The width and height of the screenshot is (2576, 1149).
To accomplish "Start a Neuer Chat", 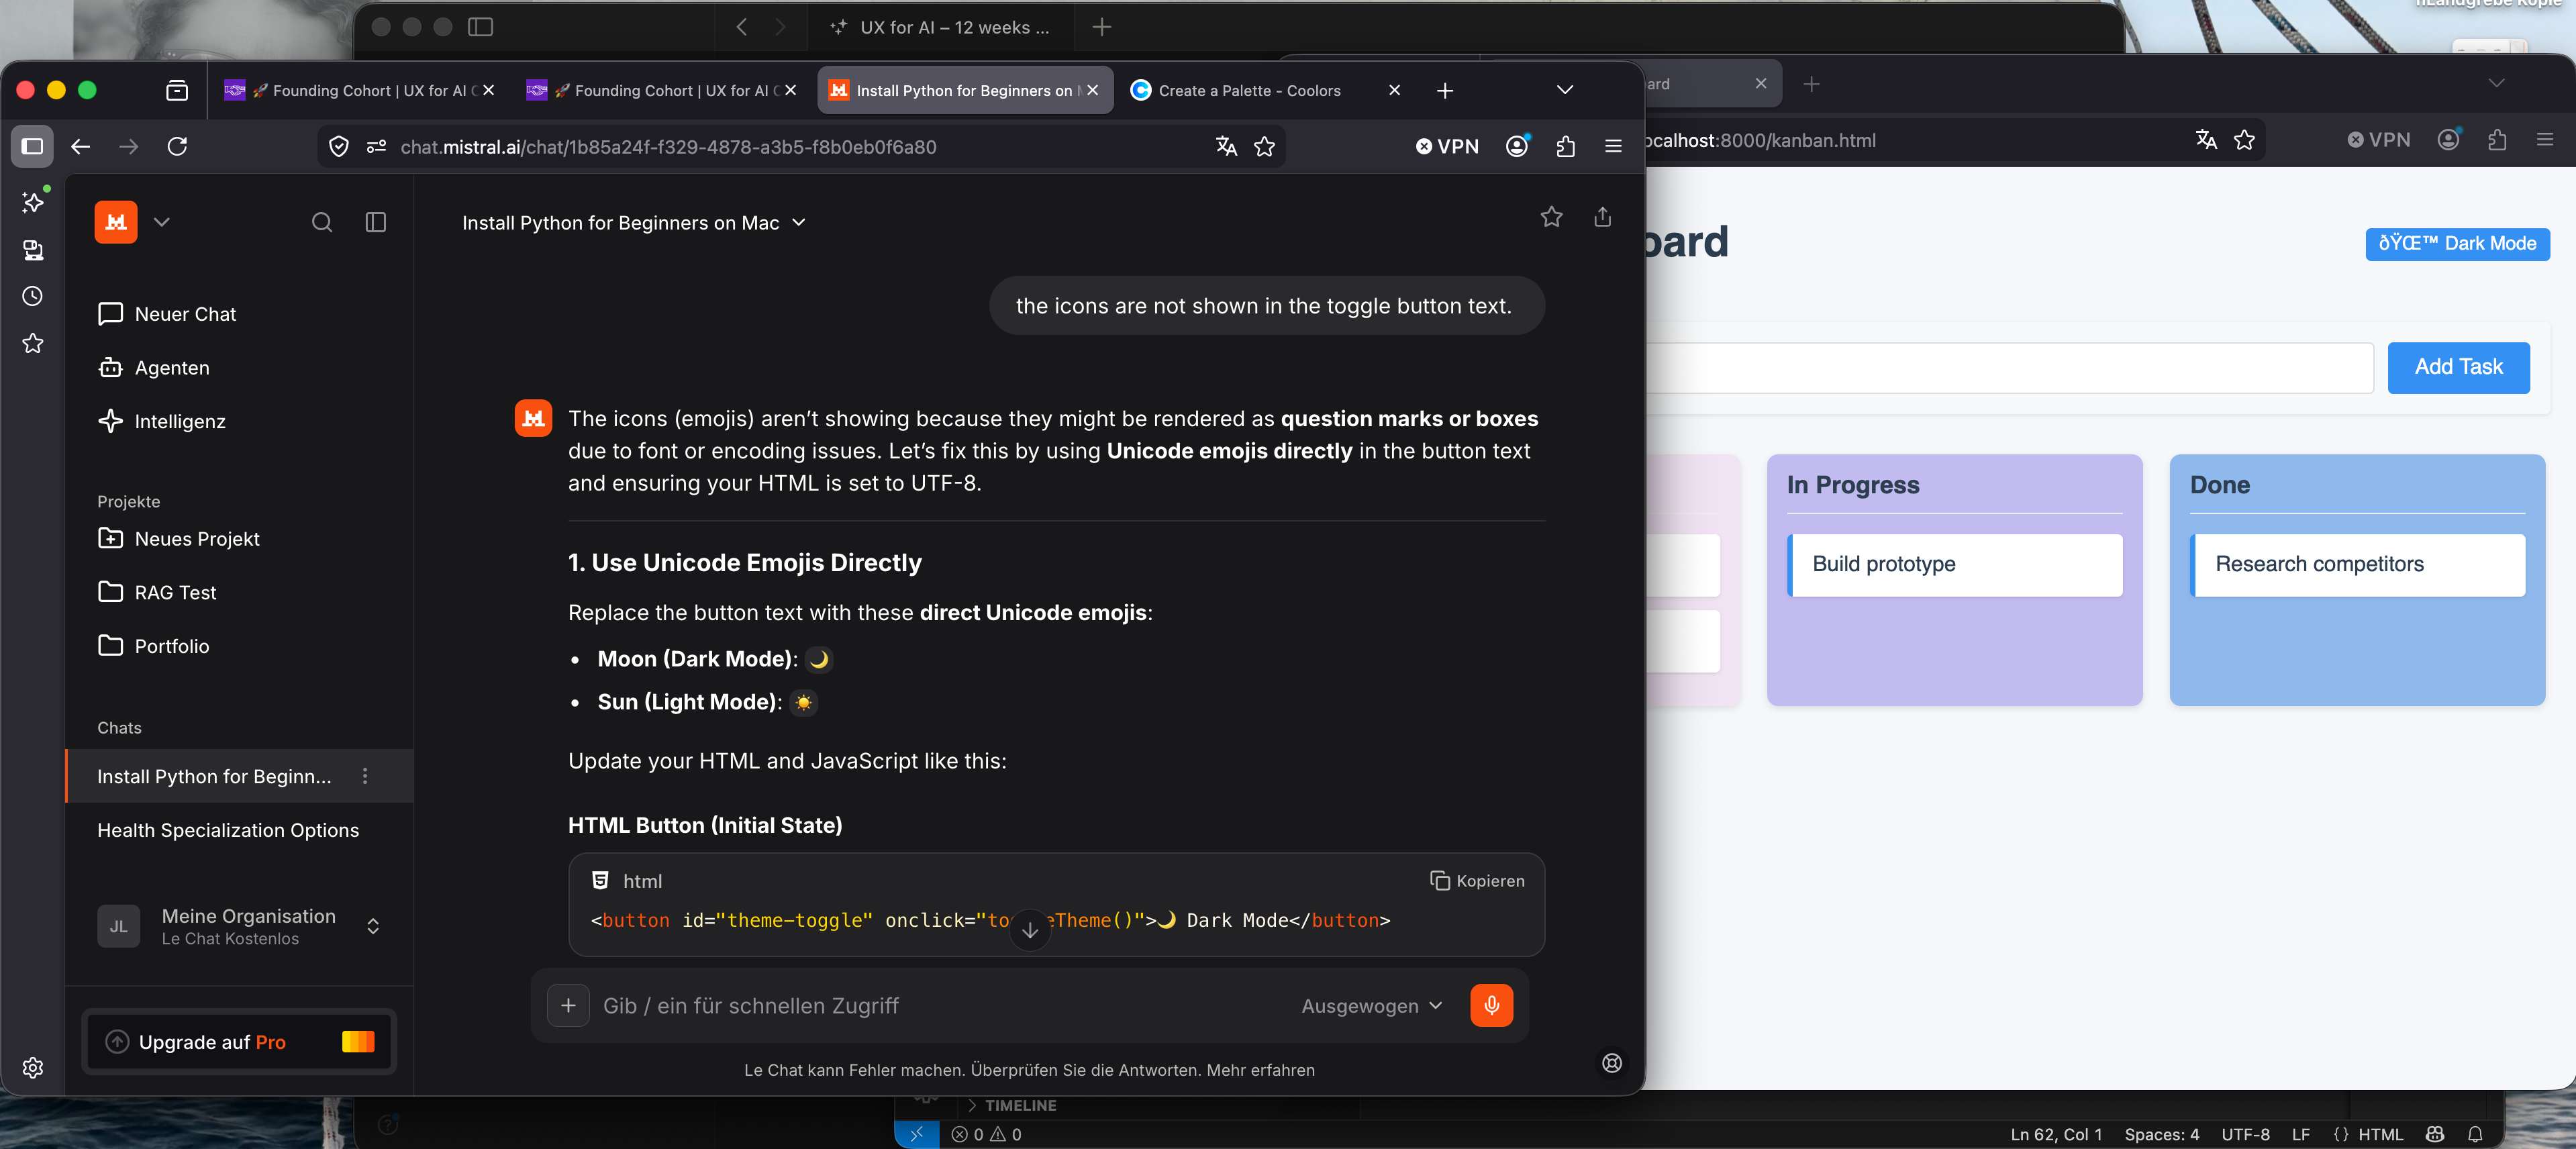I will coord(167,314).
